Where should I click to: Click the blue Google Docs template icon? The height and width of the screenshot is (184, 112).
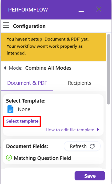(x=10, y=109)
